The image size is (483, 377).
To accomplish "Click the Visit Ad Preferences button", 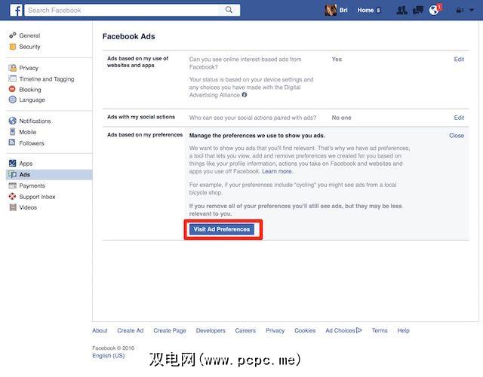I will point(221,229).
